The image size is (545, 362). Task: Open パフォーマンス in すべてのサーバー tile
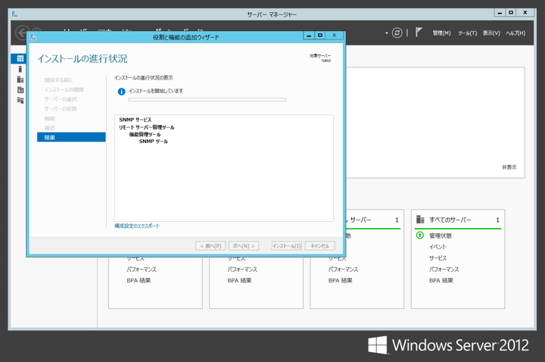[444, 269]
